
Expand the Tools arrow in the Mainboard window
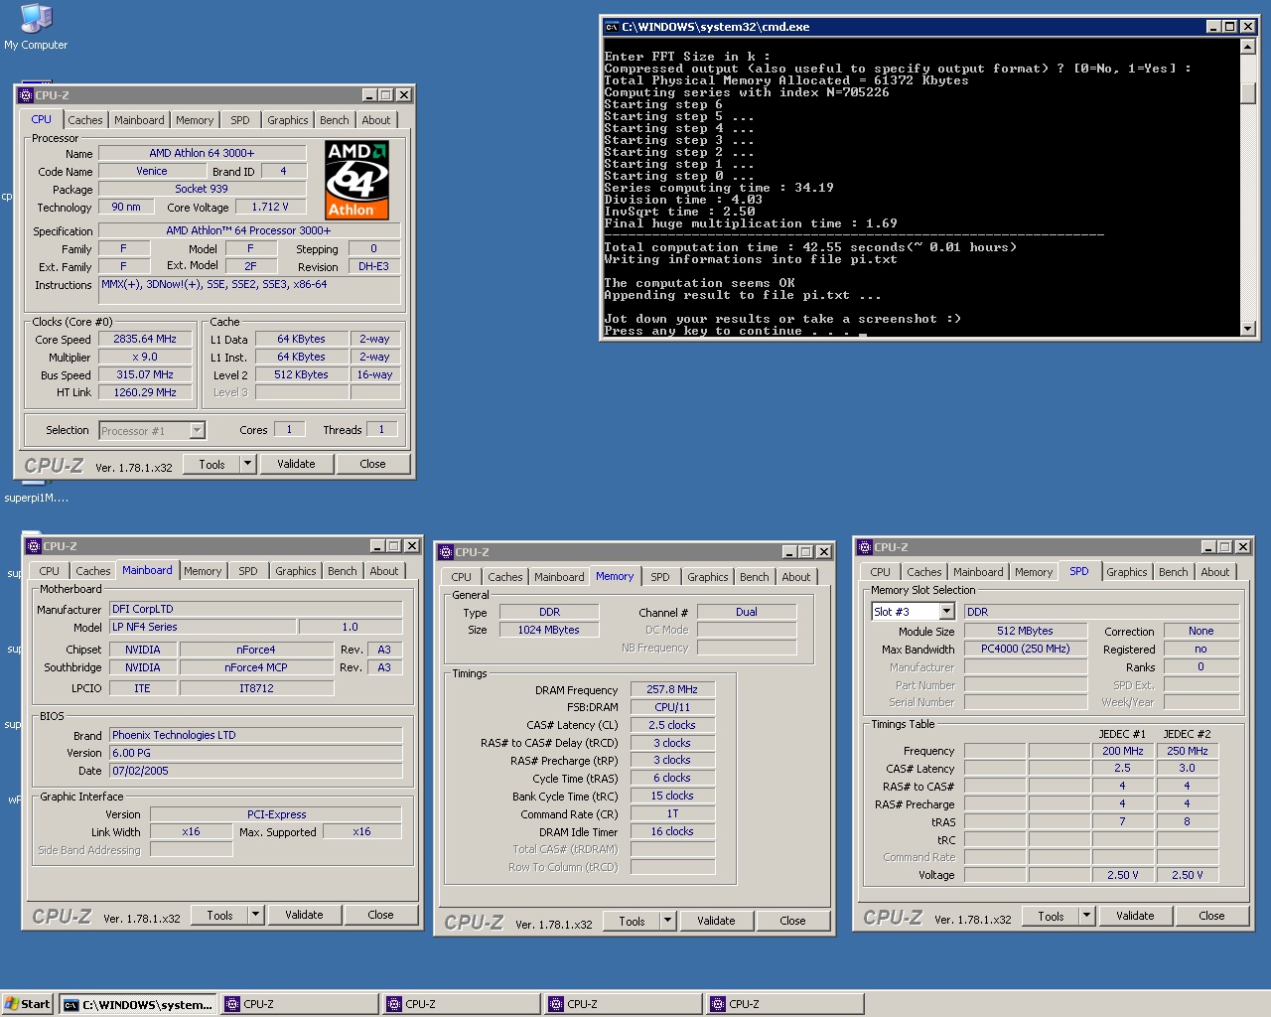point(256,915)
